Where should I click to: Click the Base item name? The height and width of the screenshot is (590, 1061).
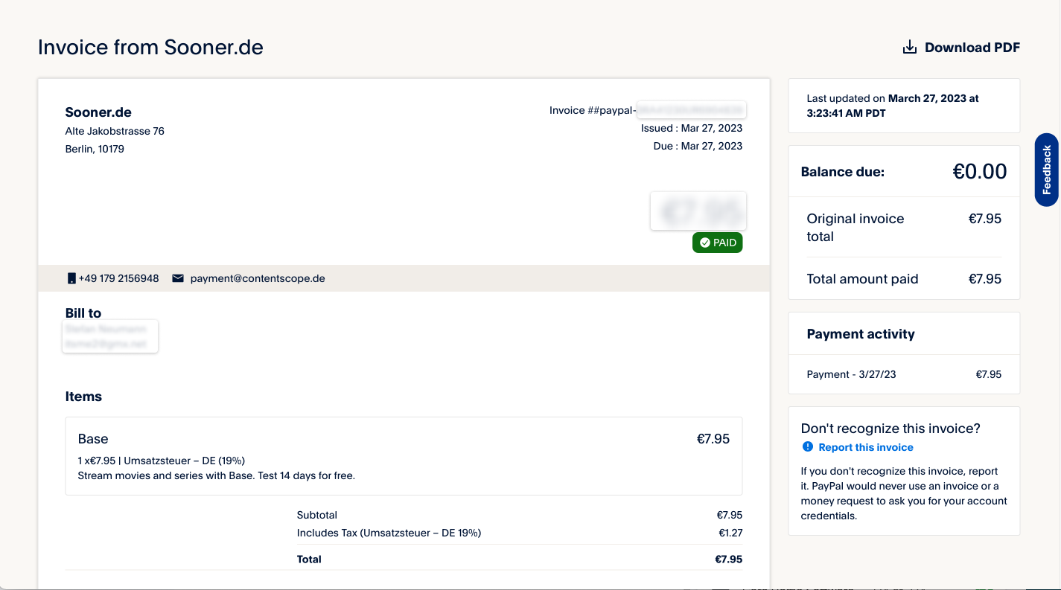pos(93,439)
